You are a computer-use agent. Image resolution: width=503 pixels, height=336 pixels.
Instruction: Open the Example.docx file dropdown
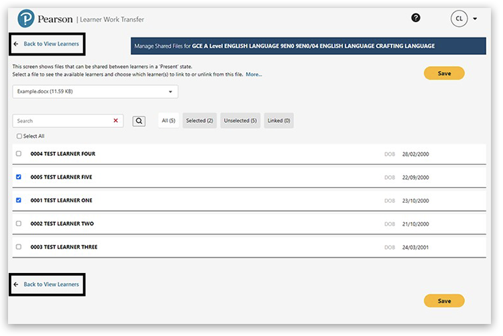click(x=95, y=91)
